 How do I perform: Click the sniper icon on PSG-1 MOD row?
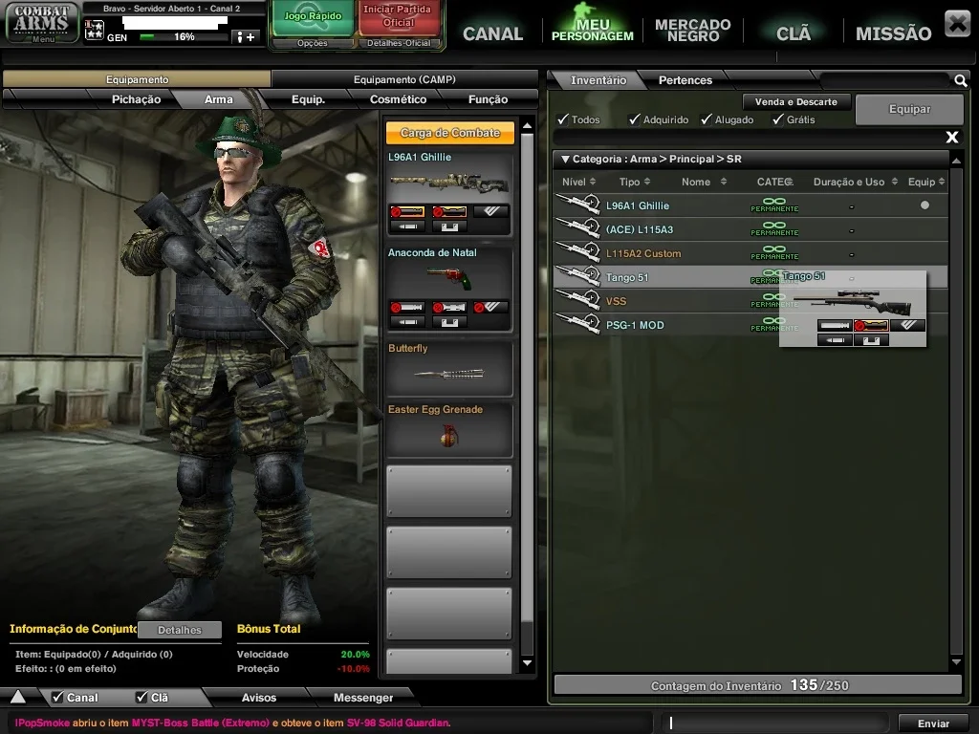[x=577, y=324]
